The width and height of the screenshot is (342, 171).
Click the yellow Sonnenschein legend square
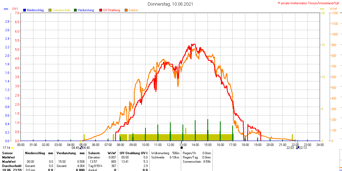pos(50,10)
